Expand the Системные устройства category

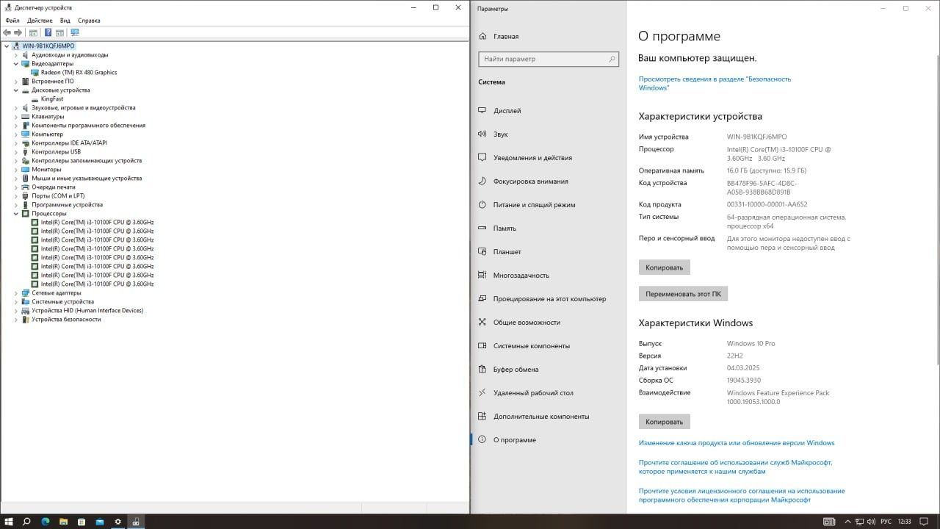[x=16, y=301]
